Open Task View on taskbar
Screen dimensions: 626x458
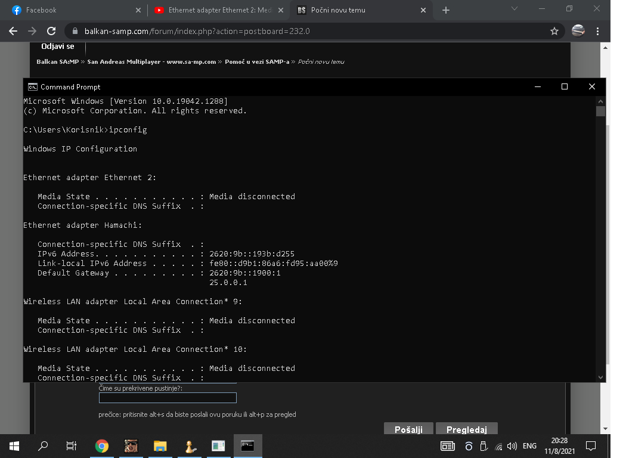pos(72,446)
